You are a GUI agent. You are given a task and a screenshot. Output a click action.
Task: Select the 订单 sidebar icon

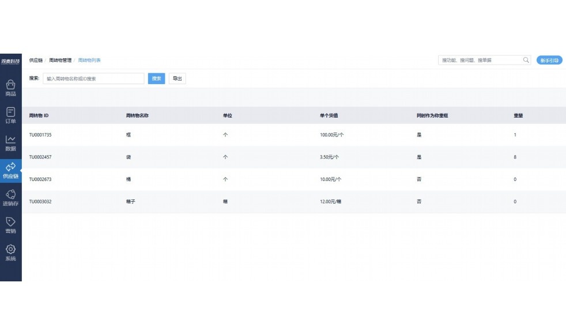tap(10, 116)
